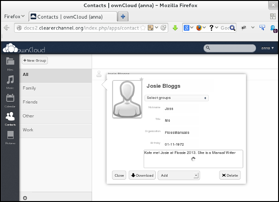The image size is (279, 202).
Task: Select the Work group
Action: pos(28,130)
